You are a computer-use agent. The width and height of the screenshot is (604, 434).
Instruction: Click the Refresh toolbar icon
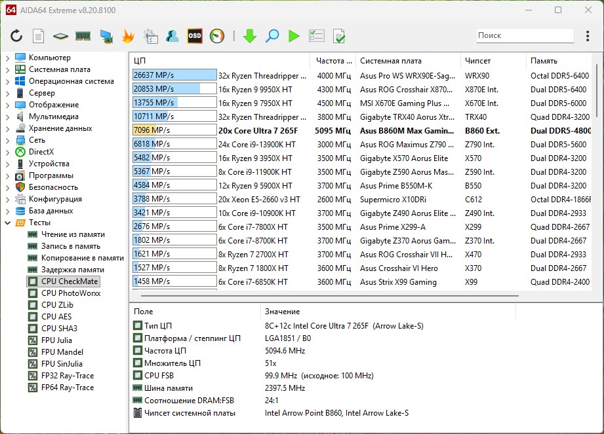(x=16, y=36)
